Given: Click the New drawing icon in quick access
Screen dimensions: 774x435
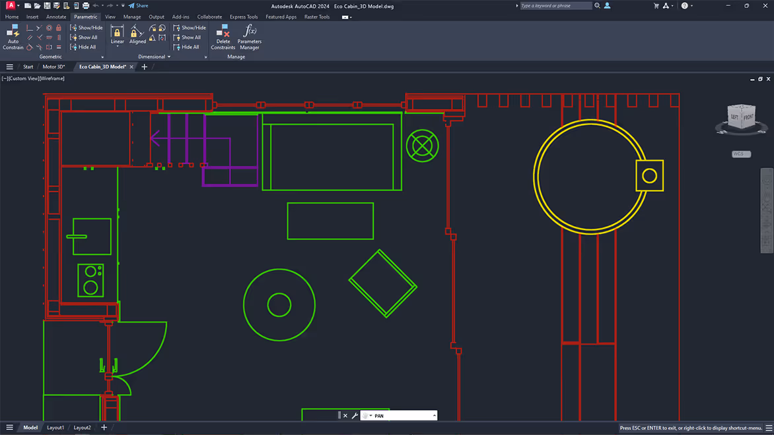Looking at the screenshot, I should click(x=28, y=6).
